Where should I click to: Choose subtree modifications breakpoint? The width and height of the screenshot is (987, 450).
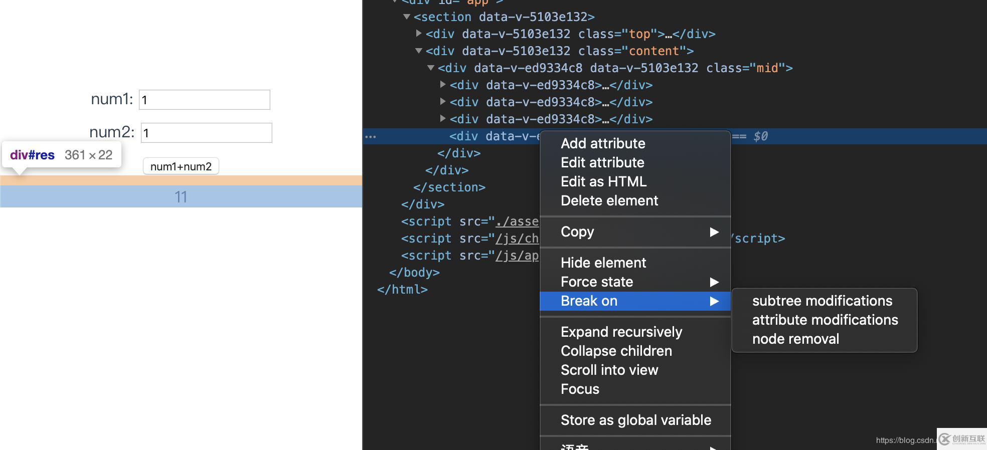pyautogui.click(x=822, y=301)
